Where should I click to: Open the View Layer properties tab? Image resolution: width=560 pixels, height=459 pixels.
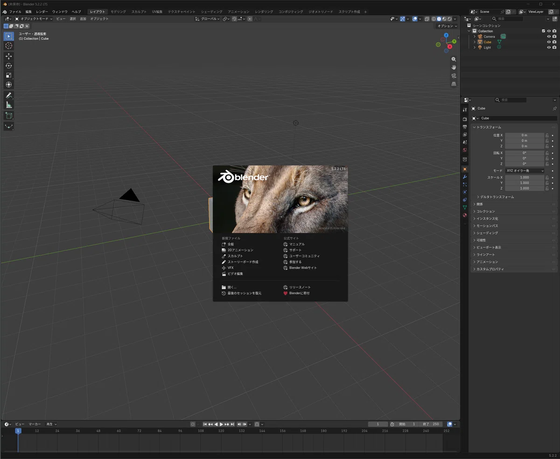(465, 134)
